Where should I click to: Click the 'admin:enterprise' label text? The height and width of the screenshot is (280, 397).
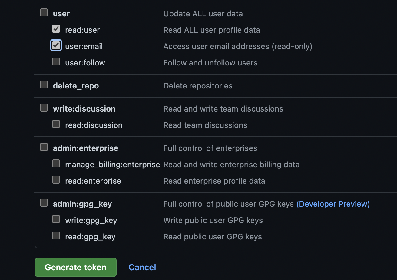tap(86, 148)
